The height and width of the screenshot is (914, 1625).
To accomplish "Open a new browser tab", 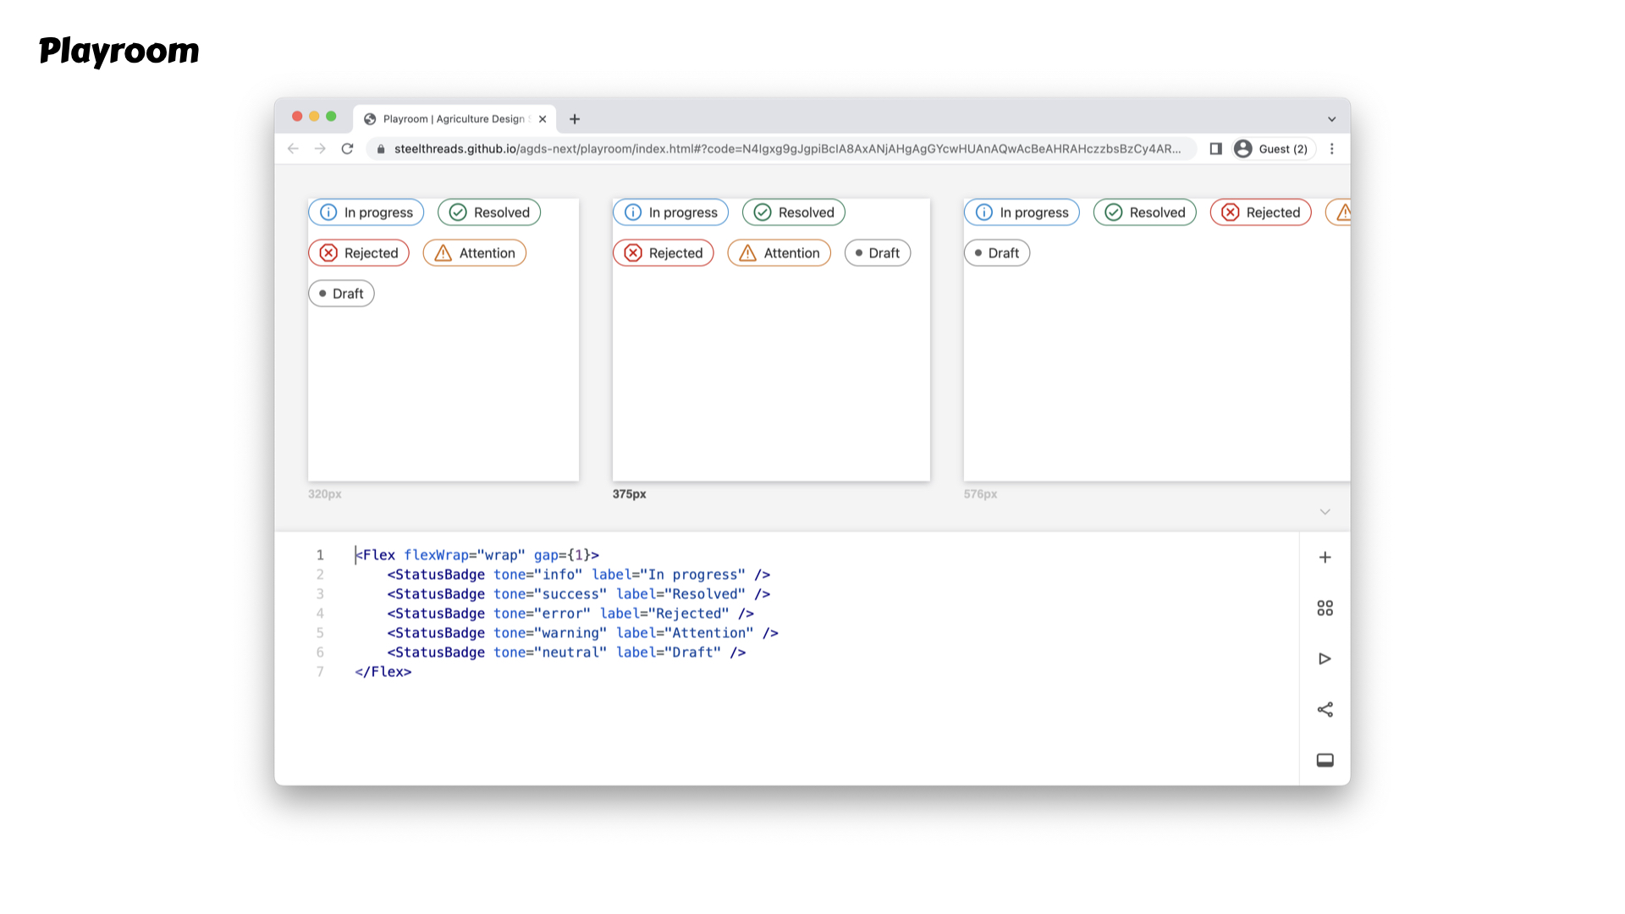I will [575, 119].
